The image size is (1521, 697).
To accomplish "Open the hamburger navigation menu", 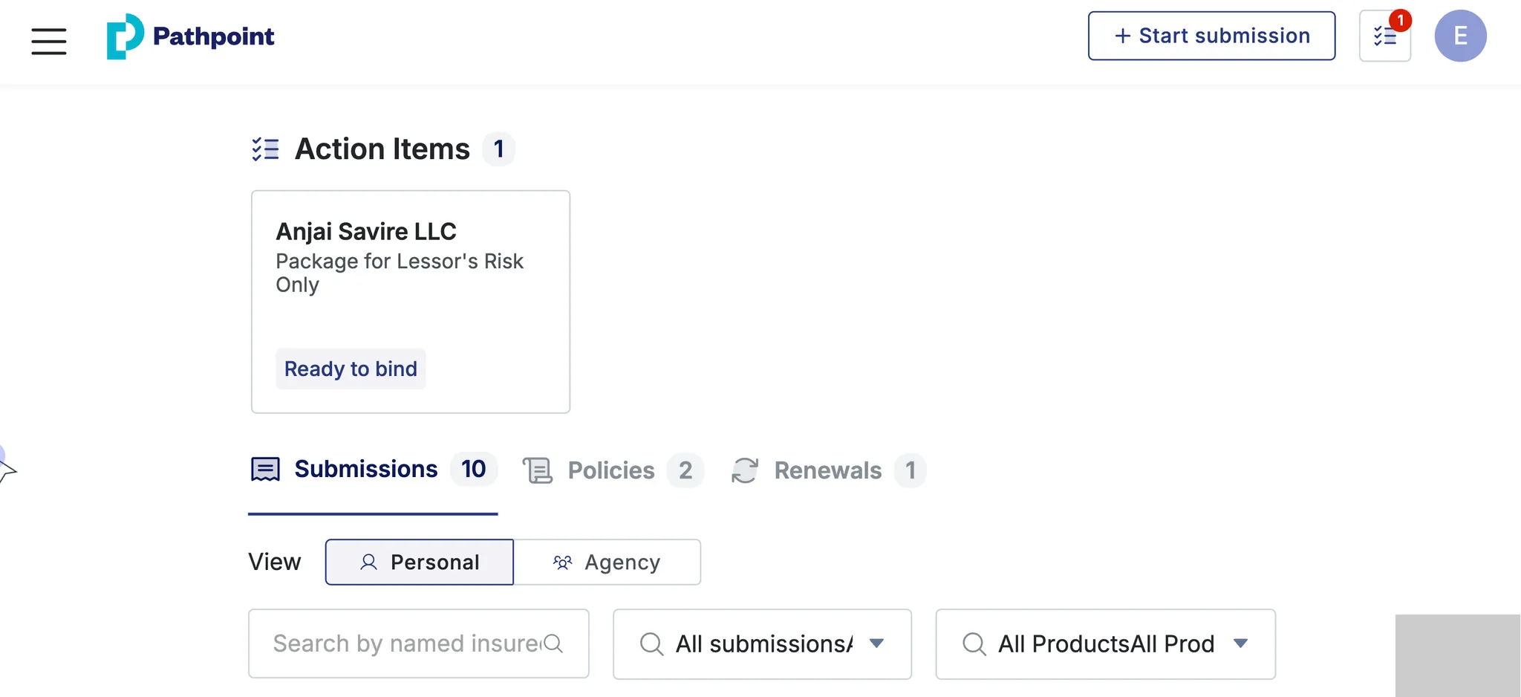I will tap(49, 41).
